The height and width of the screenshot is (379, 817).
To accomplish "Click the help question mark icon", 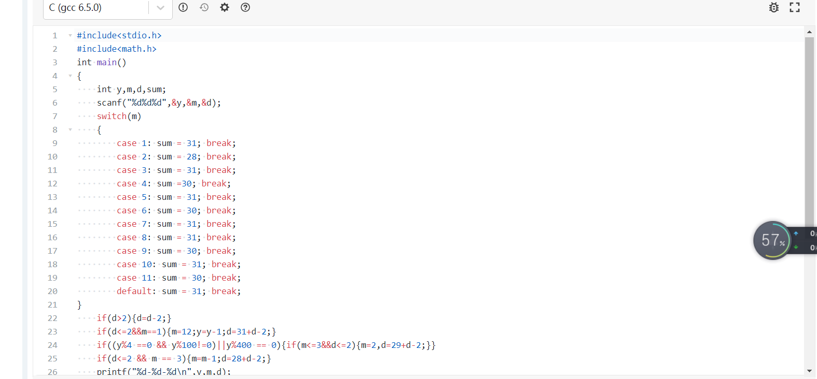I will [x=245, y=7].
